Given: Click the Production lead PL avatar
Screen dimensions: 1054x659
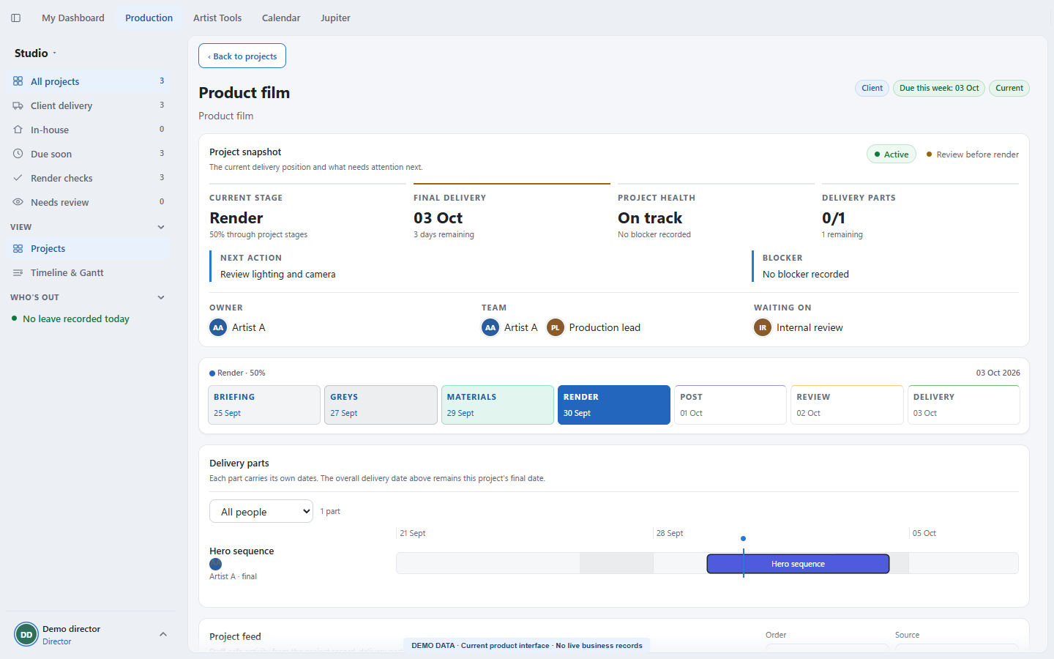Looking at the screenshot, I should [x=556, y=327].
